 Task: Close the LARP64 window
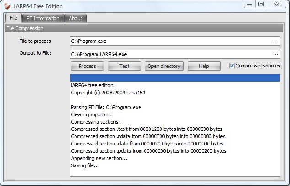coord(276,4)
